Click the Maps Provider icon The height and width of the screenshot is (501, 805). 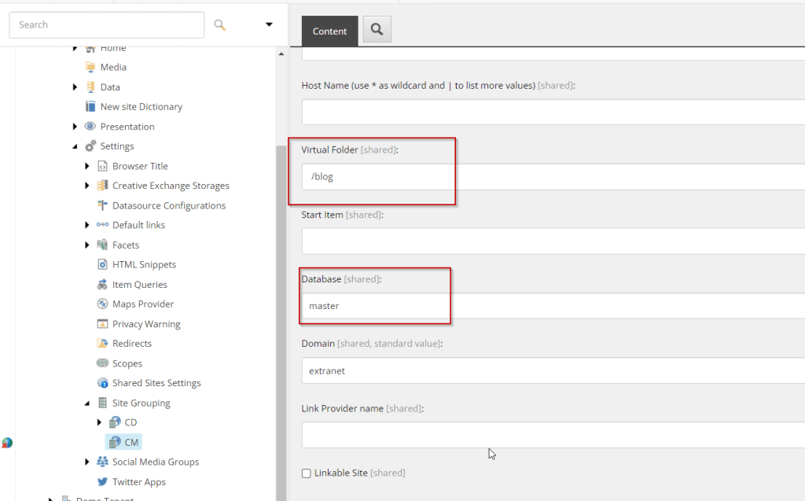(x=102, y=304)
